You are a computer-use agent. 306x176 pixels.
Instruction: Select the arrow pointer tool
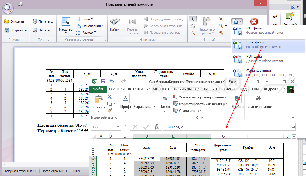pyautogui.click(x=193, y=19)
